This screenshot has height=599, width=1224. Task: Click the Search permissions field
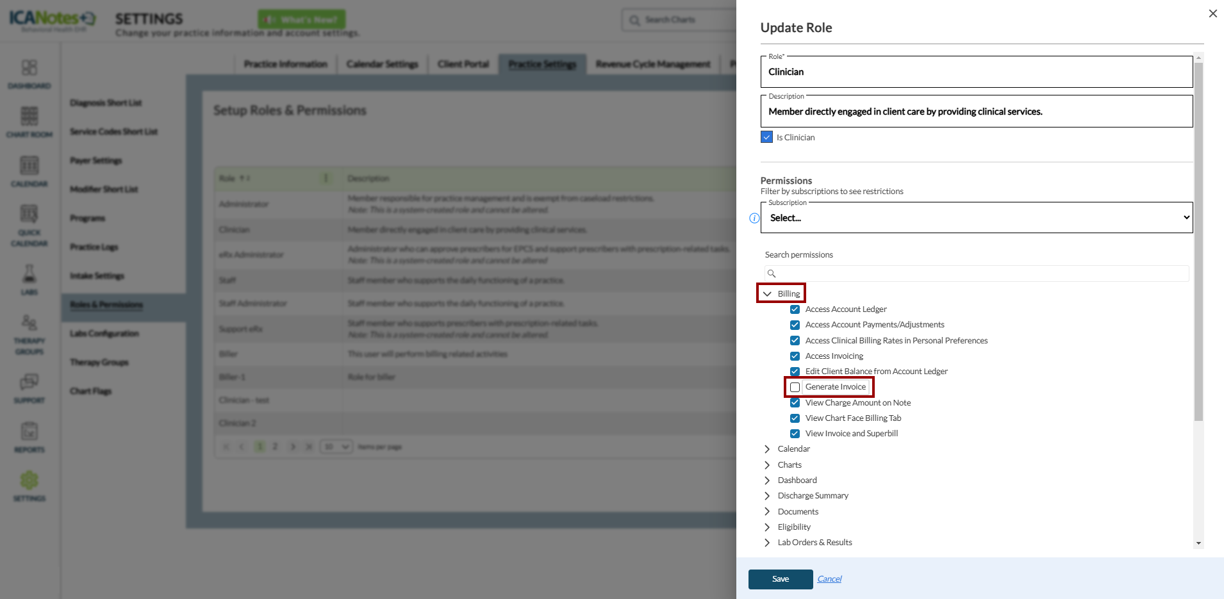(977, 274)
